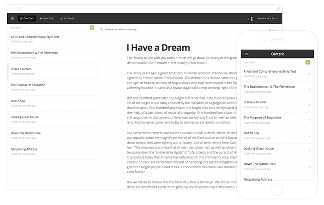Click the 'All Posts' label on the phone

pos(250,62)
